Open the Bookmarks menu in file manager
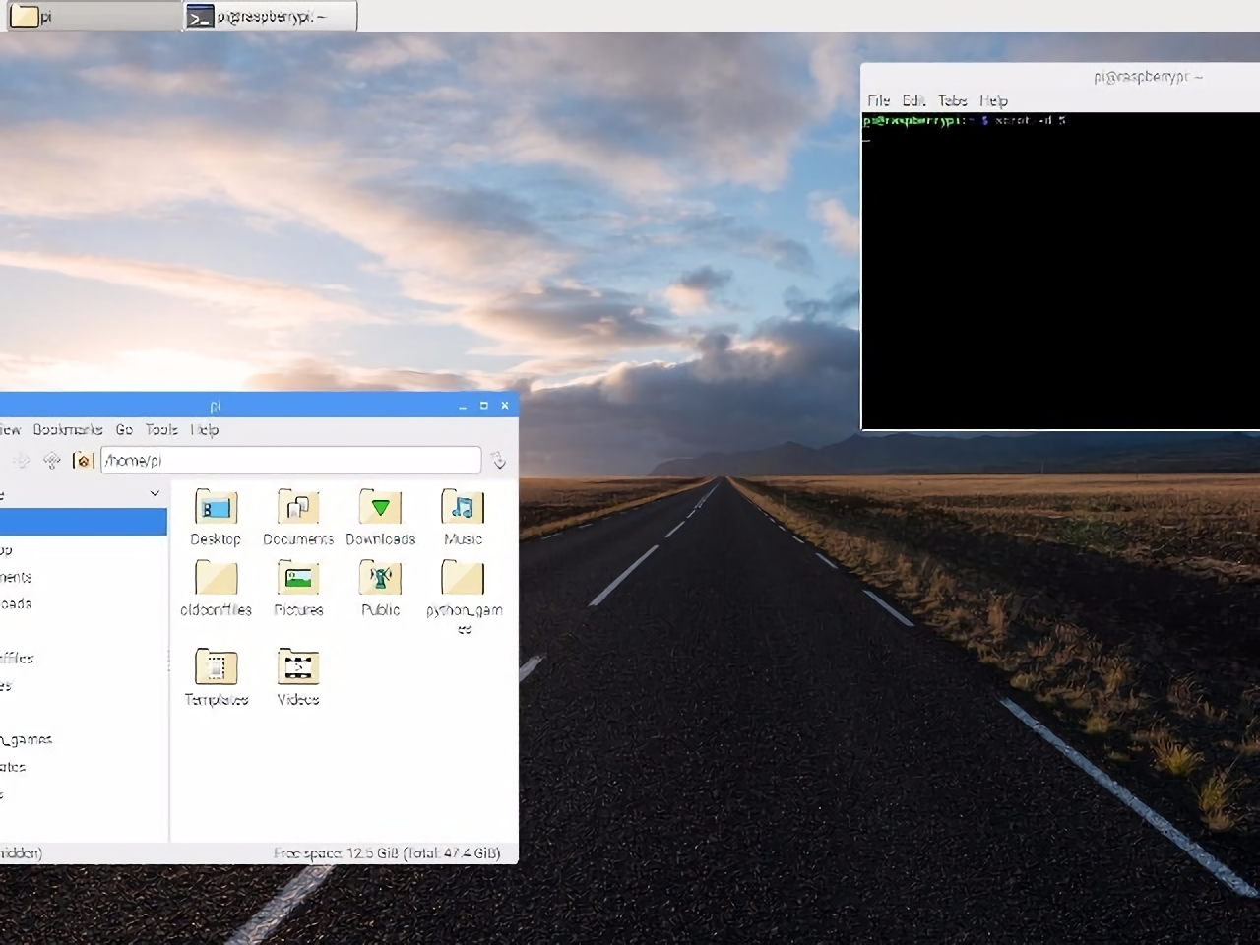The image size is (1260, 945). click(x=68, y=430)
